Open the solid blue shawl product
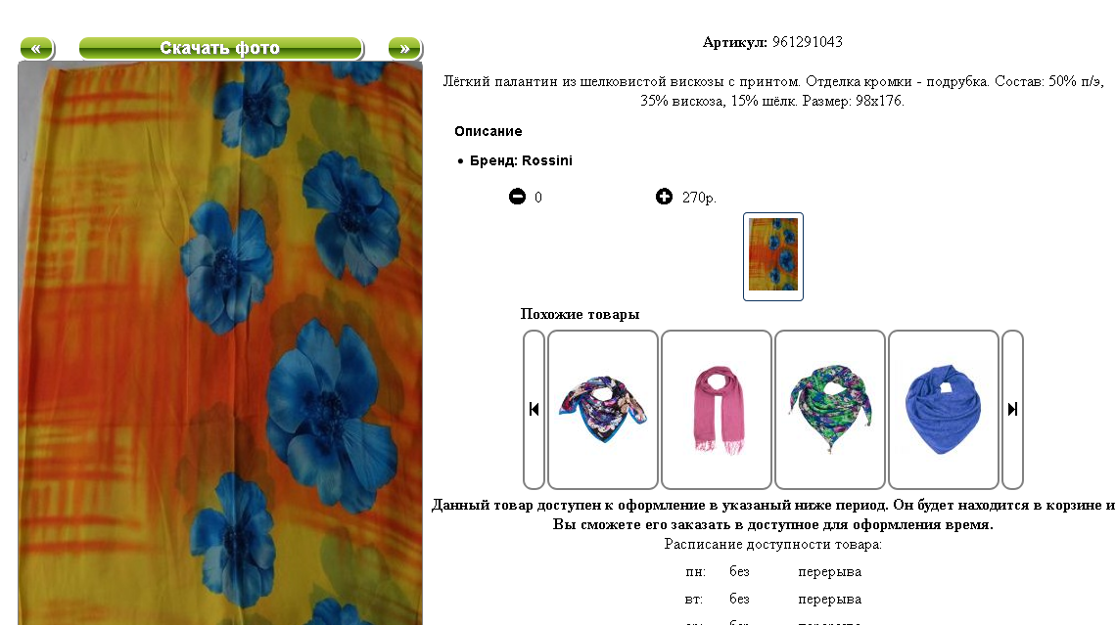 pyautogui.click(x=944, y=410)
